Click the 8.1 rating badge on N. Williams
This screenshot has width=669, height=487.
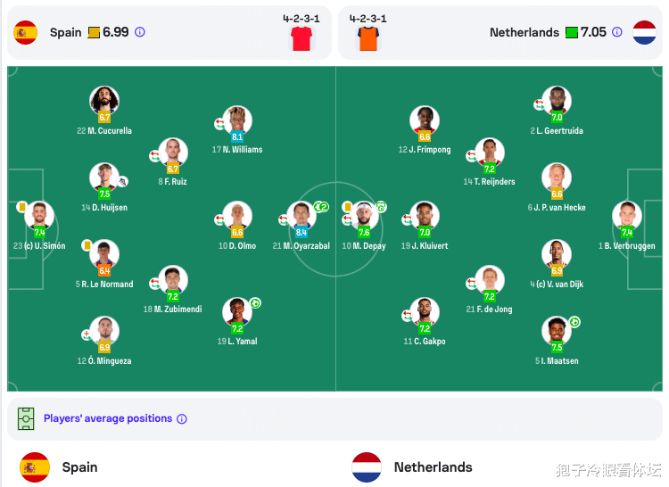237,136
